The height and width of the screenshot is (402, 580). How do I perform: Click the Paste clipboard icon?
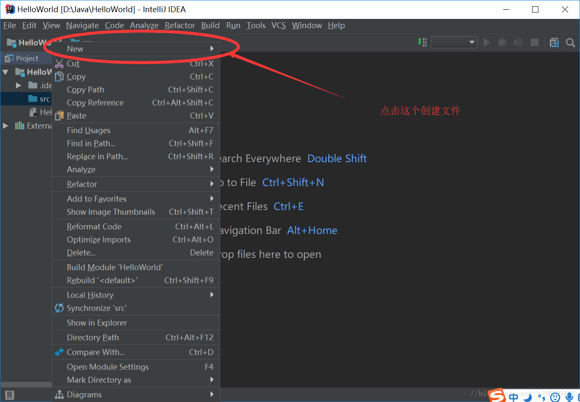pos(59,116)
